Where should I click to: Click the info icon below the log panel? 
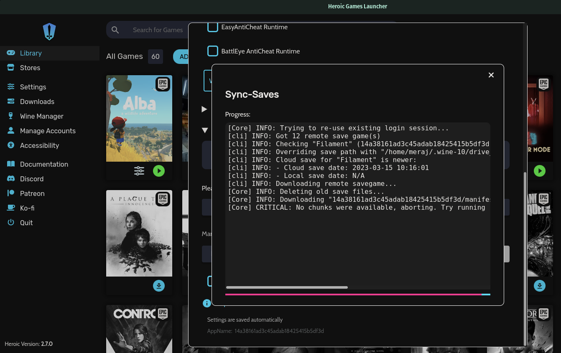click(x=207, y=303)
